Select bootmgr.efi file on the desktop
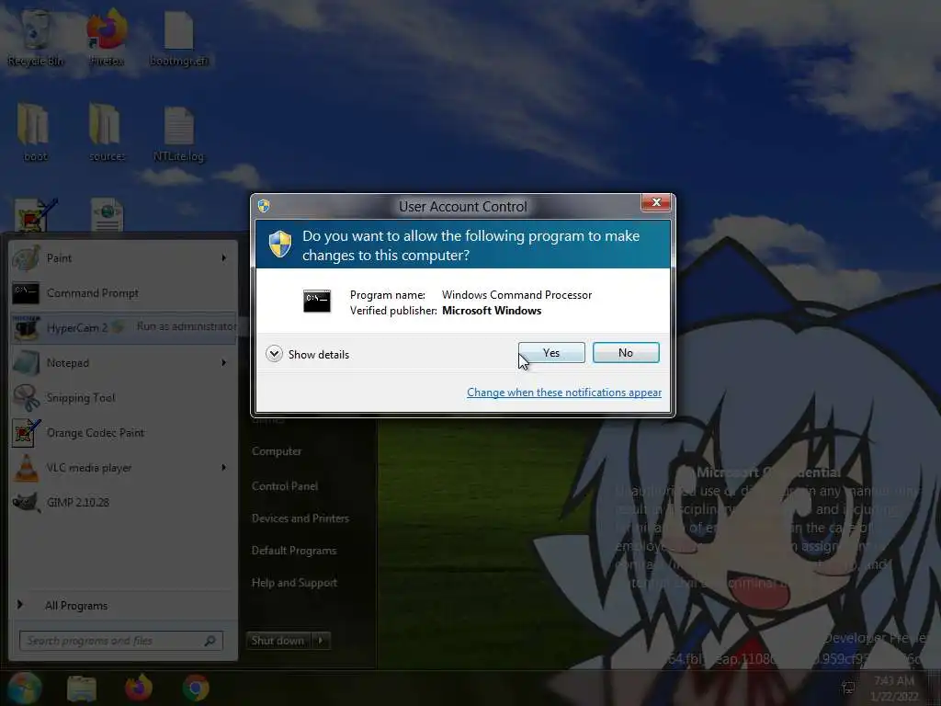 [179, 38]
